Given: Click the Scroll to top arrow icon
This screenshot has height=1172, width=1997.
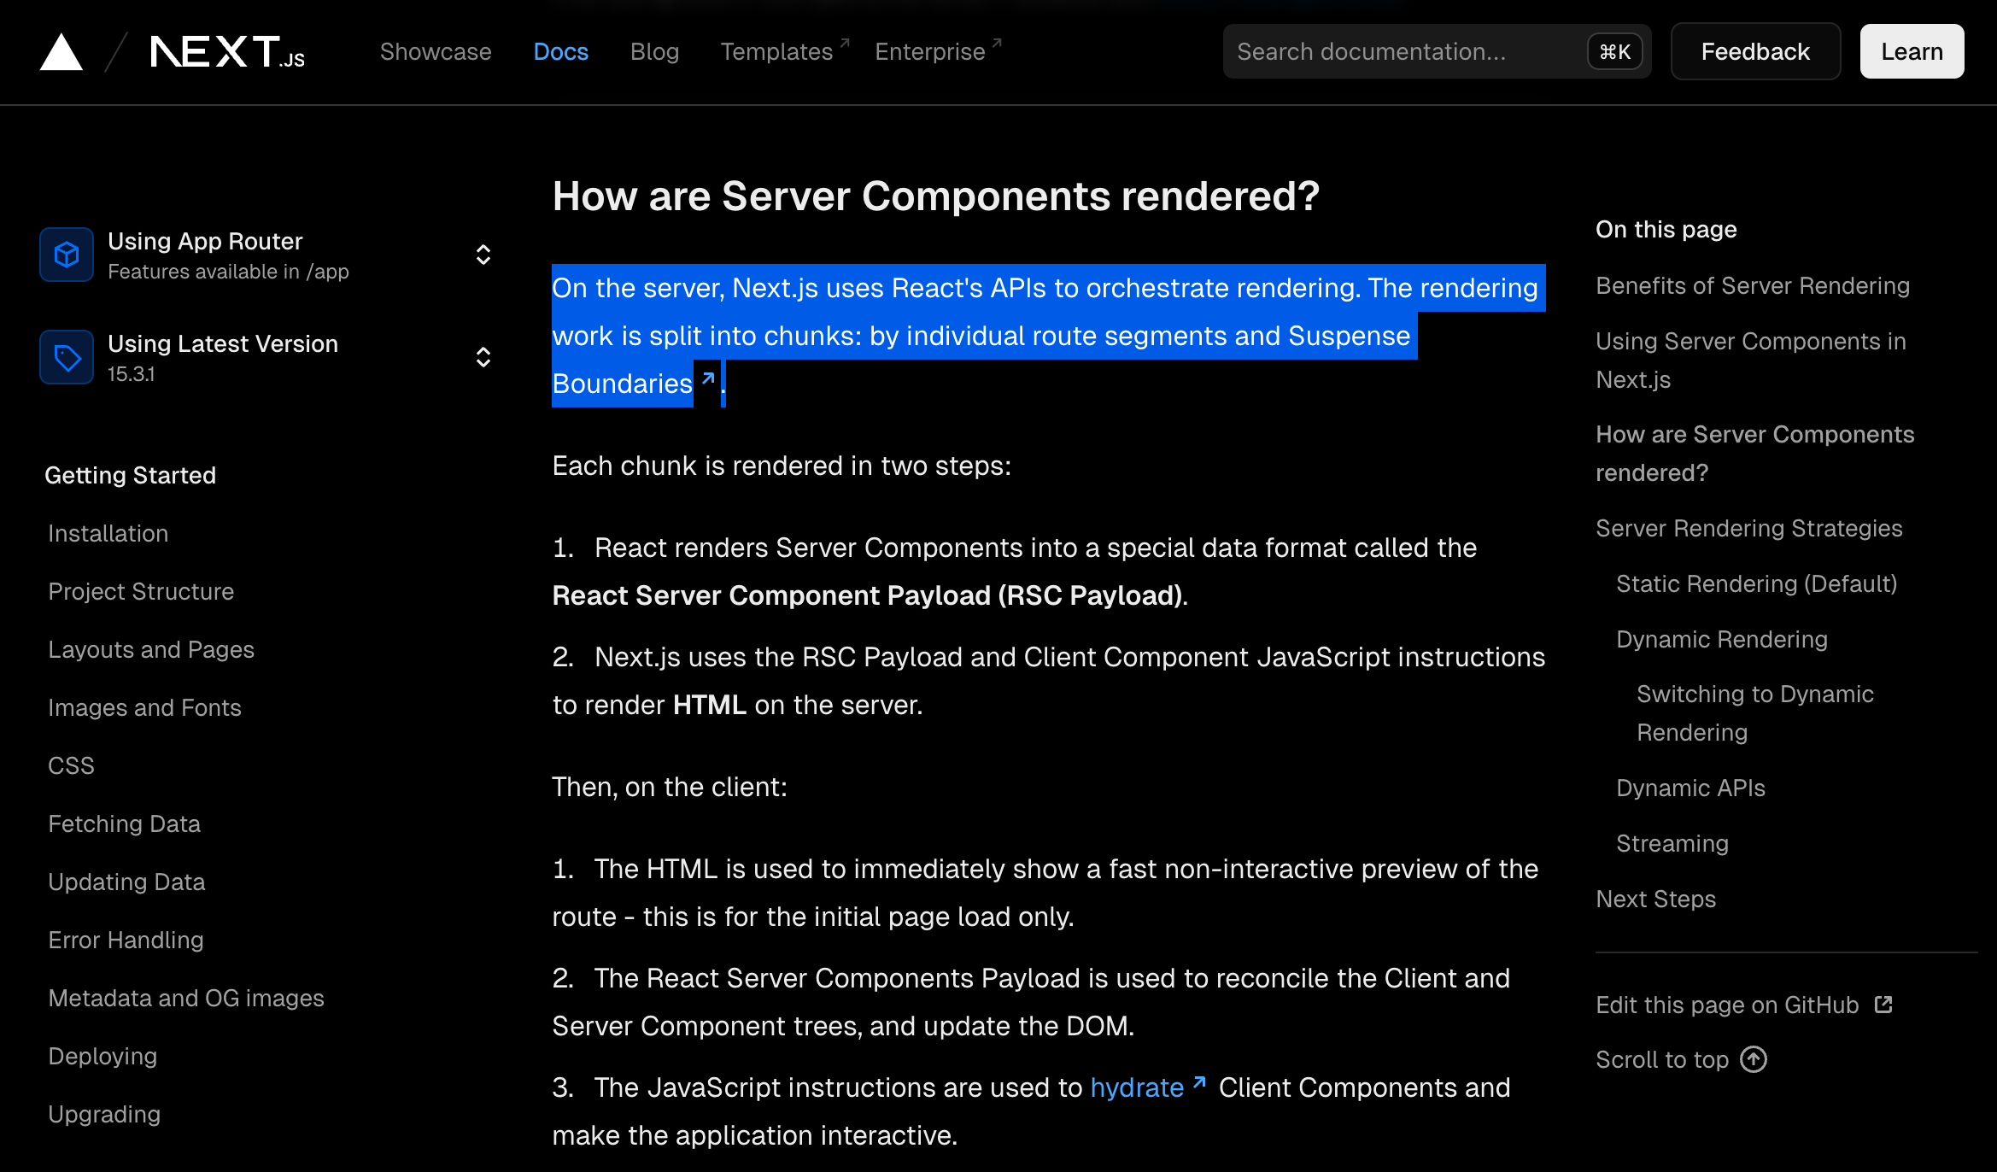Looking at the screenshot, I should 1754,1059.
